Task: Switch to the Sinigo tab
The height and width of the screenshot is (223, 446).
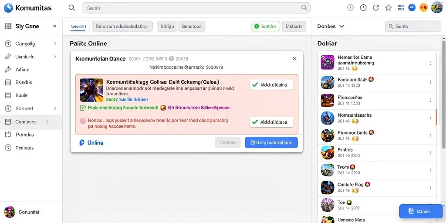Action: pos(167,26)
